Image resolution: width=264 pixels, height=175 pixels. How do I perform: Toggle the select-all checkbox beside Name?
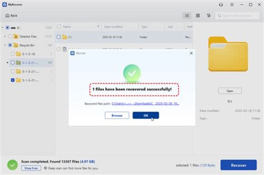click(x=59, y=27)
